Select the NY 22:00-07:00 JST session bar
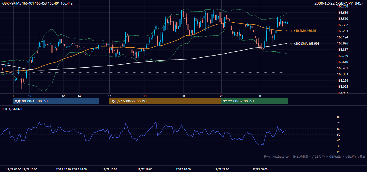Screen dimensions: 367x172 (254, 101)
